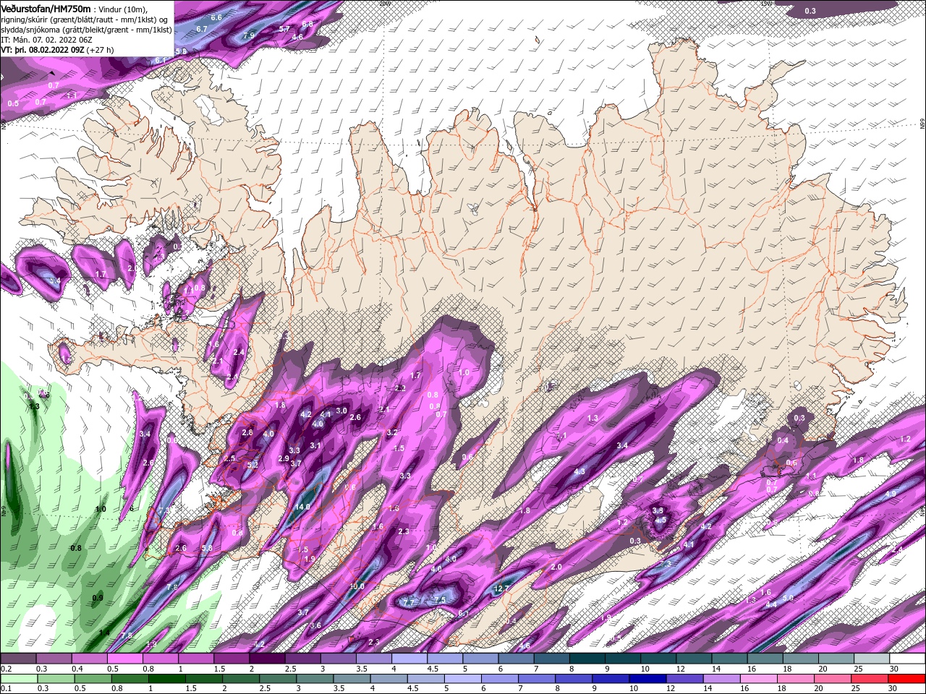Viewport: 926px width, 694px height.
Task: Click the 0.9 value in the green rain area
Action: pos(98,598)
